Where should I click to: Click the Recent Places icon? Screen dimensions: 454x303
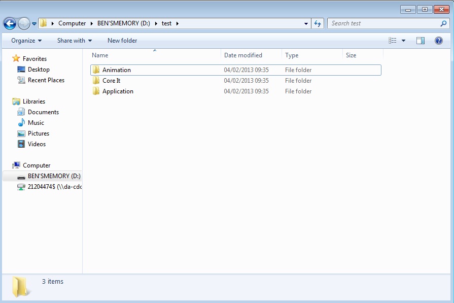pos(22,80)
